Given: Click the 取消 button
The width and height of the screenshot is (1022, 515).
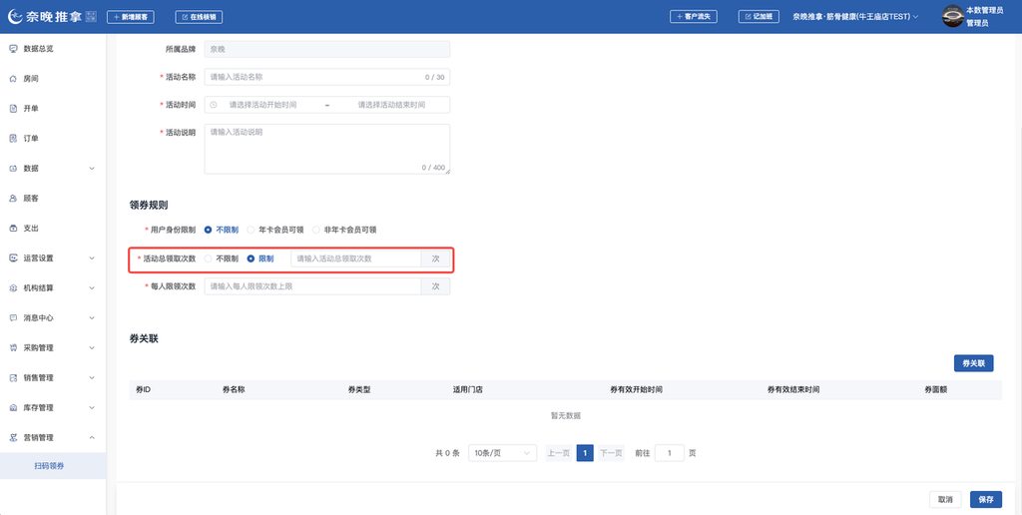Looking at the screenshot, I should tap(945, 499).
